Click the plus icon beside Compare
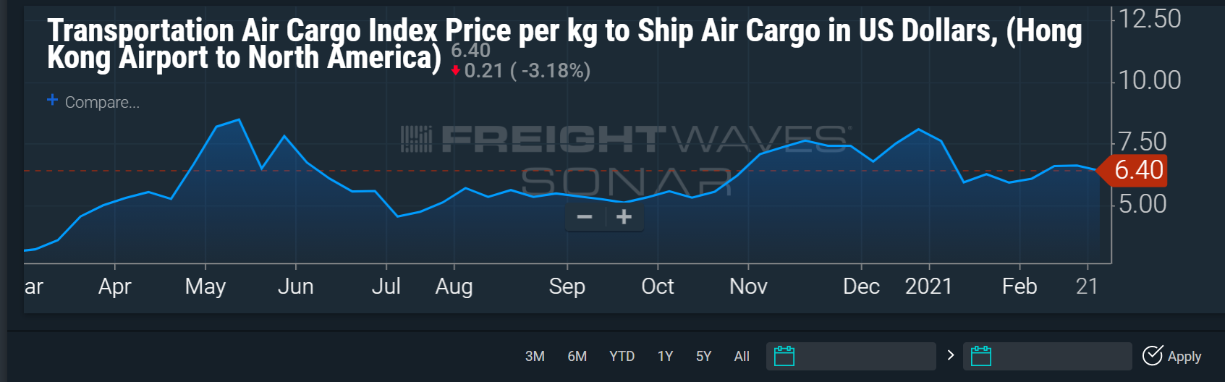This screenshot has height=382, width=1225. tap(52, 100)
